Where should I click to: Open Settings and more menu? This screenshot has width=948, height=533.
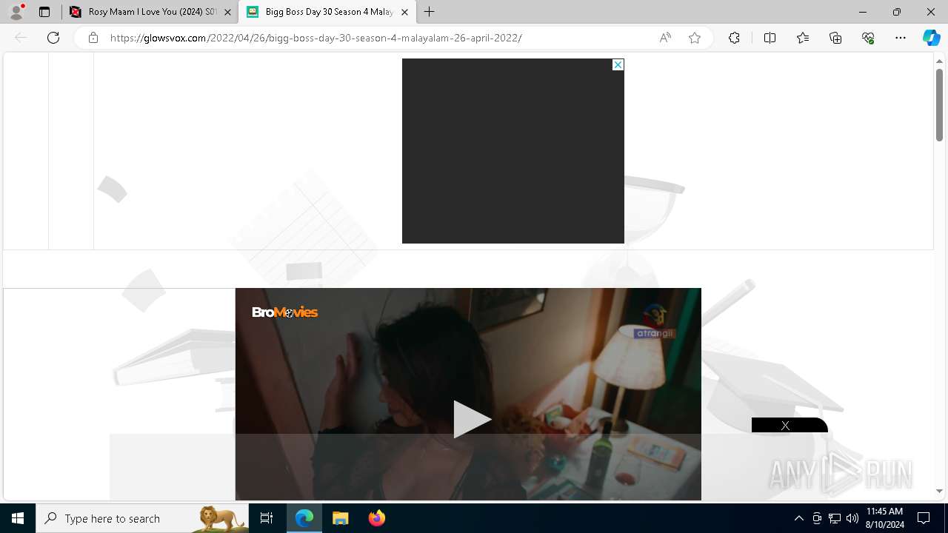pyautogui.click(x=901, y=38)
